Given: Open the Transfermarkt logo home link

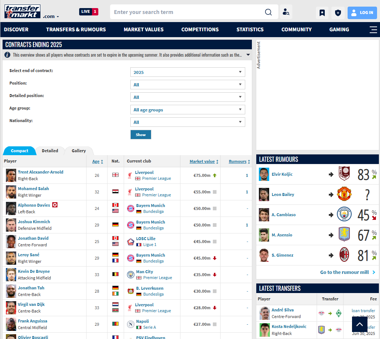Looking at the screenshot, I should (x=22, y=11).
